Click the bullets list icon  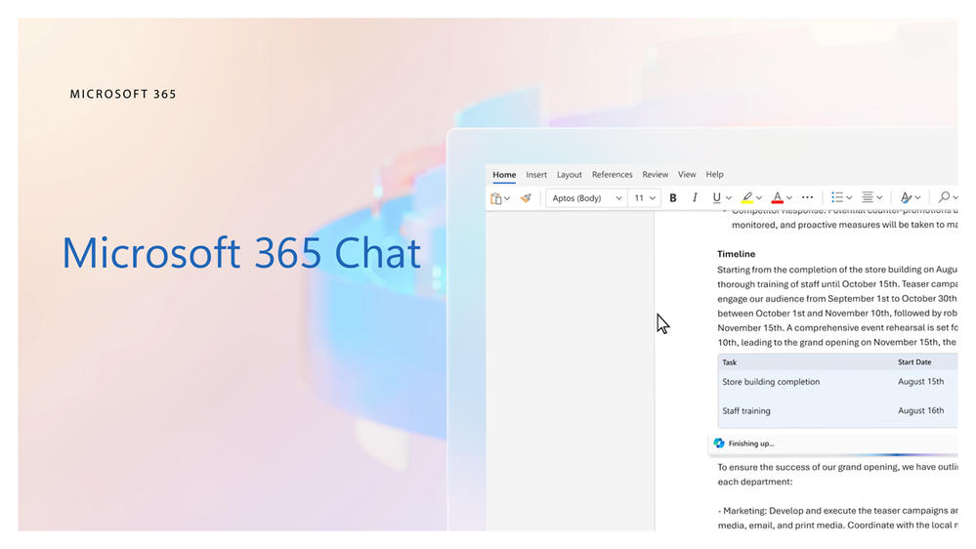pos(837,197)
